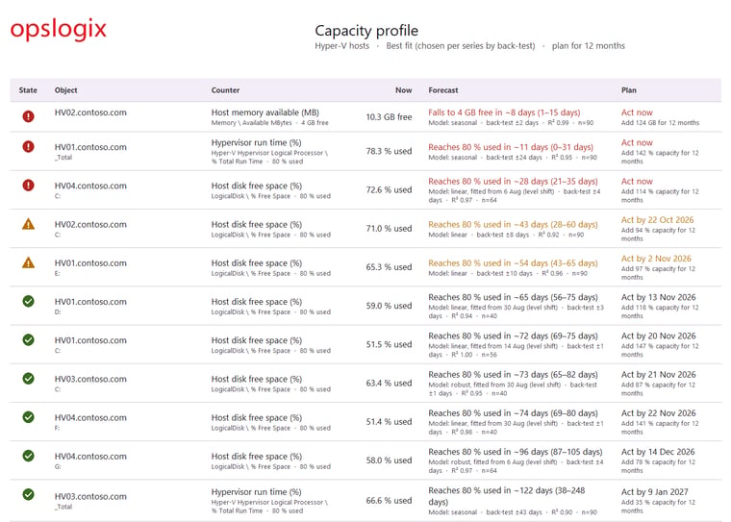
Task: Sort by the Object column header
Action: [65, 90]
